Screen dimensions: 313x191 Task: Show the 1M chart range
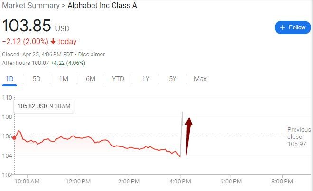pyautogui.click(x=64, y=79)
